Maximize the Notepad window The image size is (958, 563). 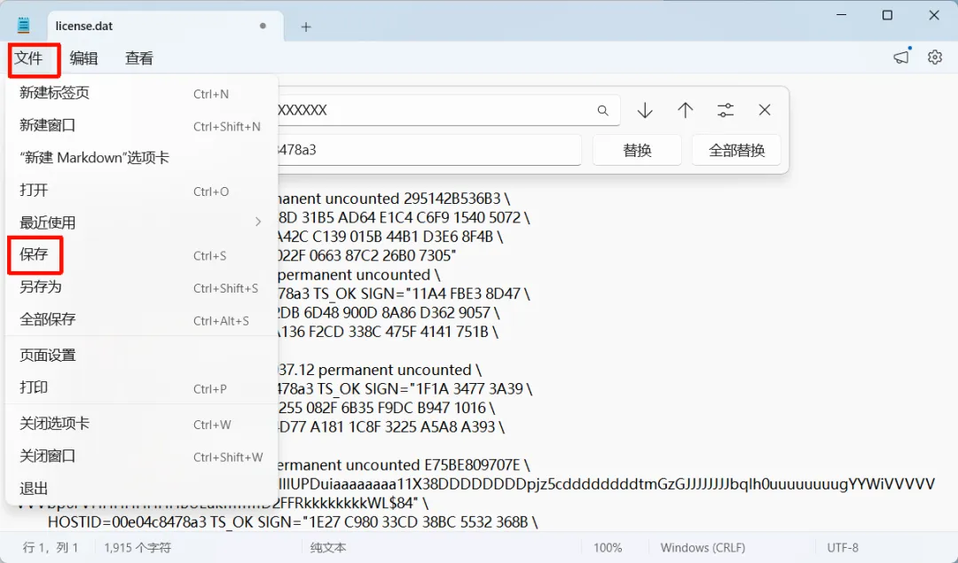(887, 15)
